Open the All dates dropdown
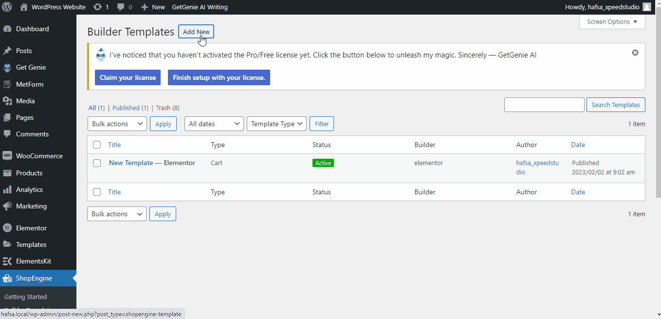661x319 pixels. pyautogui.click(x=214, y=124)
